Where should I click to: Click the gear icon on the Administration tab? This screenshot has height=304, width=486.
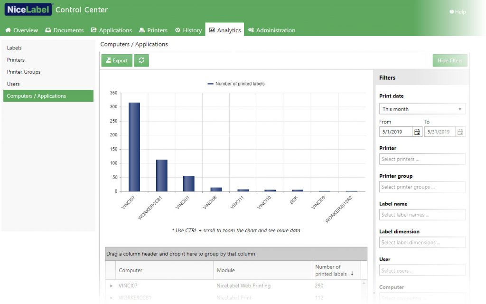click(252, 30)
